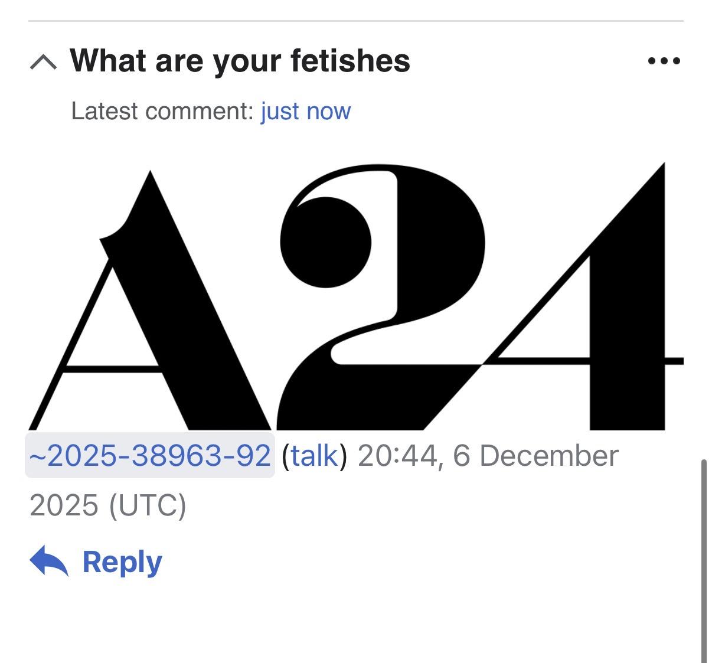The width and height of the screenshot is (712, 663).
Task: Click "6 December" in the comment timestamp
Action: tap(535, 456)
